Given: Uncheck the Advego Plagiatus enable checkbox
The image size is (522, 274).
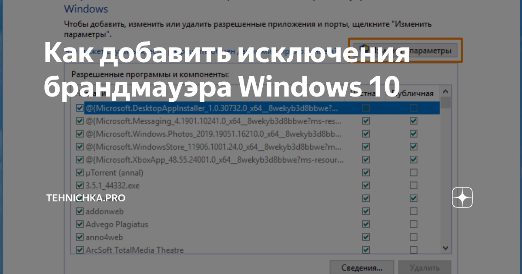Looking at the screenshot, I should click(x=80, y=224).
